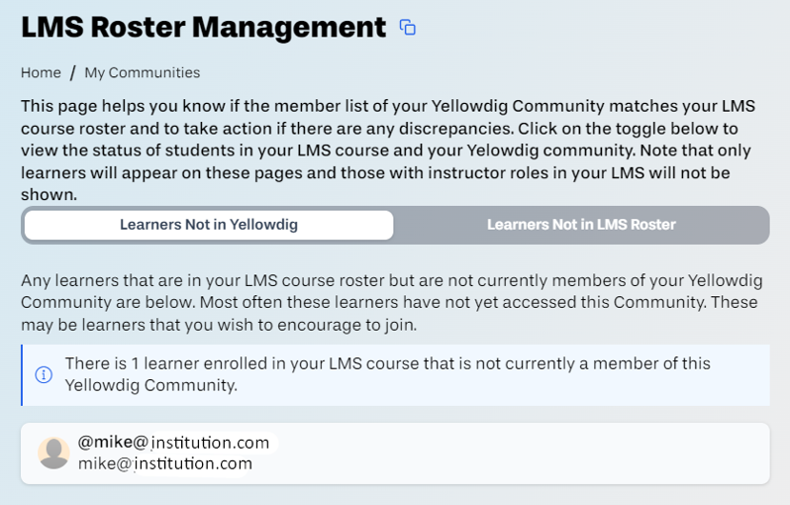Screen dimensions: 790x505
Task: Click the copy icon beside the page title
Action: [408, 27]
